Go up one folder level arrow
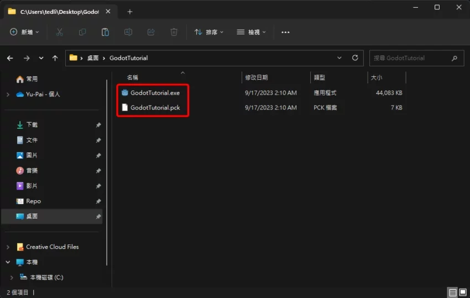 [x=55, y=58]
